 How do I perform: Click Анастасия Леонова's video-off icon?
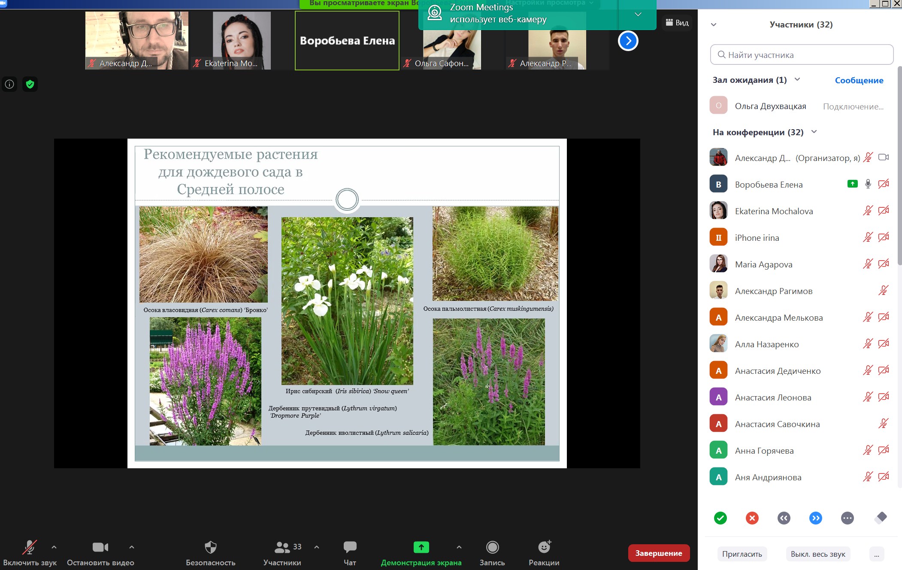point(884,397)
